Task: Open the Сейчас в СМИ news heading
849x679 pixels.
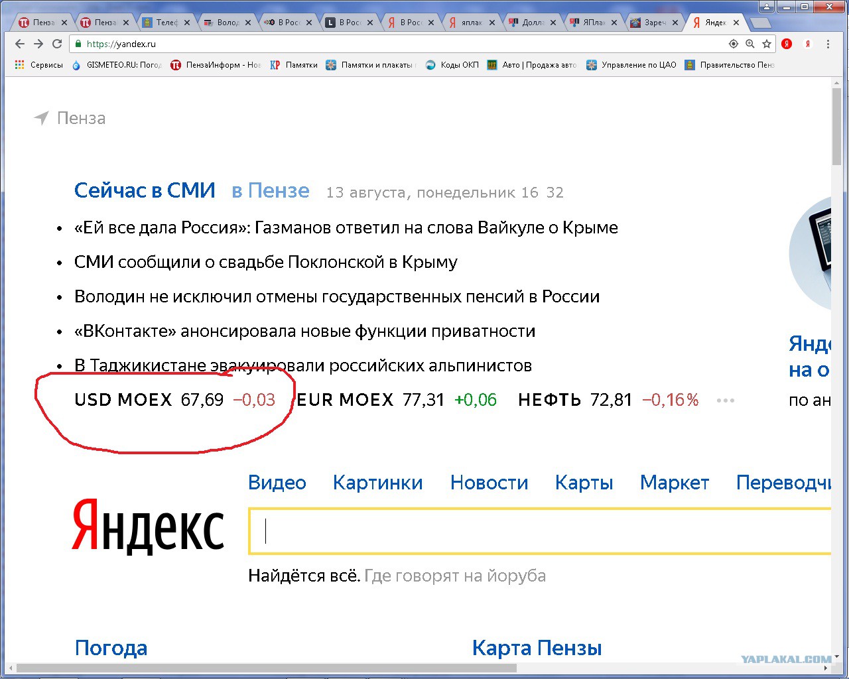Action: [145, 191]
